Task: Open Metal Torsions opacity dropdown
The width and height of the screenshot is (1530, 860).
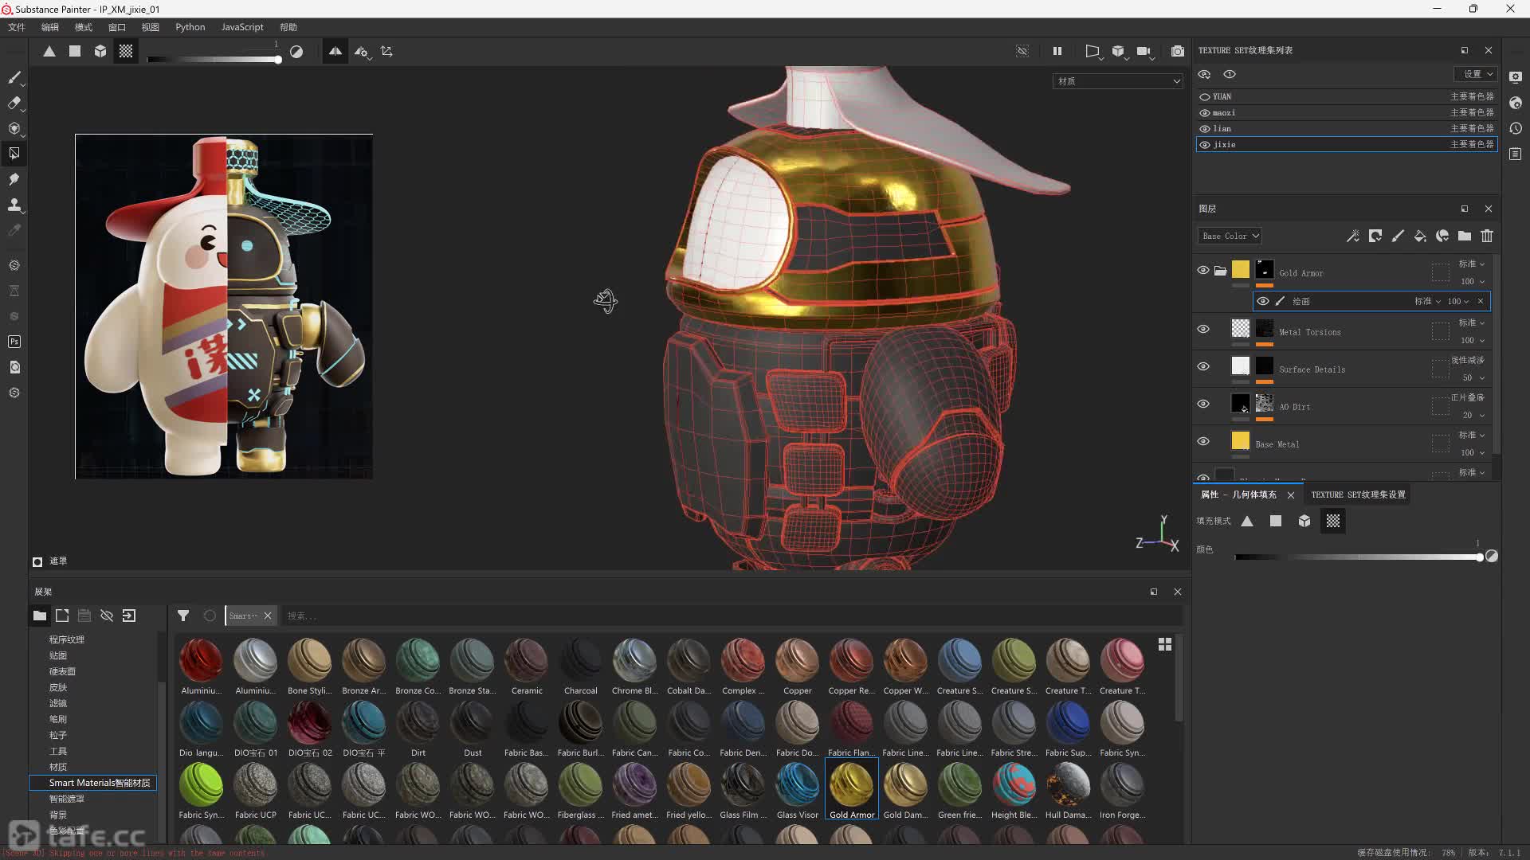Action: pos(1473,340)
